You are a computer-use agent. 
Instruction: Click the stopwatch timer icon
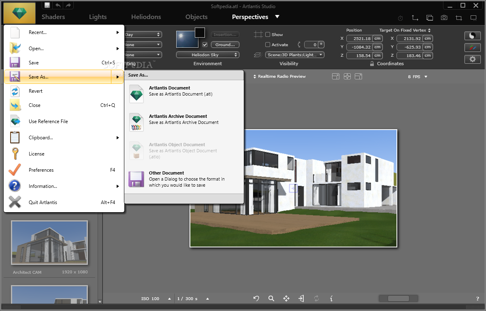point(401,18)
